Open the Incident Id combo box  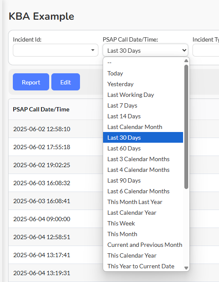pos(56,50)
